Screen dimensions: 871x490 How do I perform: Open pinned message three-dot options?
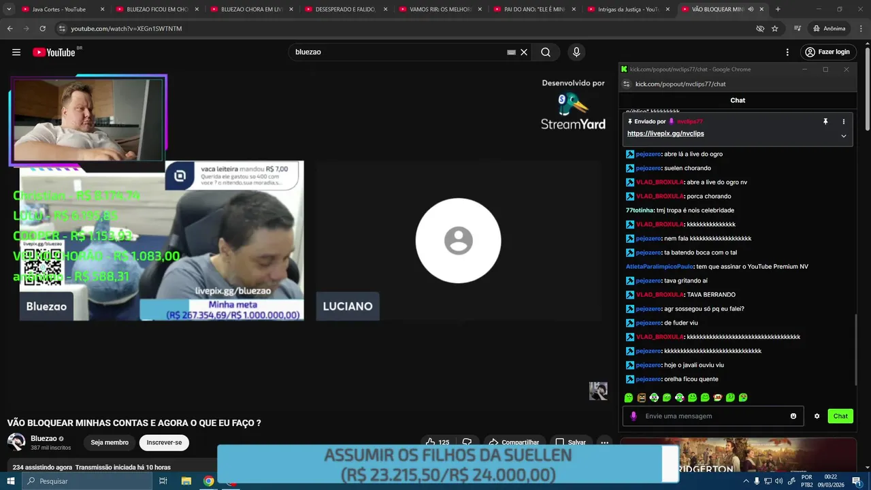click(844, 122)
